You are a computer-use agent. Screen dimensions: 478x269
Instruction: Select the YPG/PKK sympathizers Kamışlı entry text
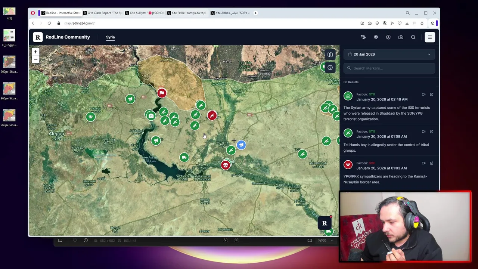[385, 179]
